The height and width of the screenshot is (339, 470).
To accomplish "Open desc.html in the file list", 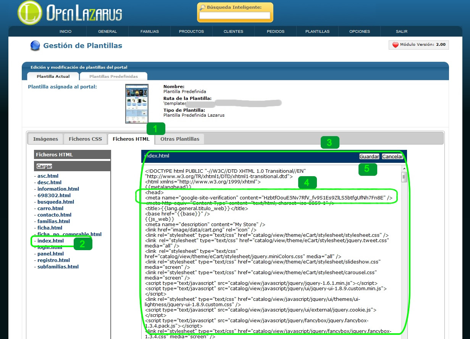I will coord(49,183).
